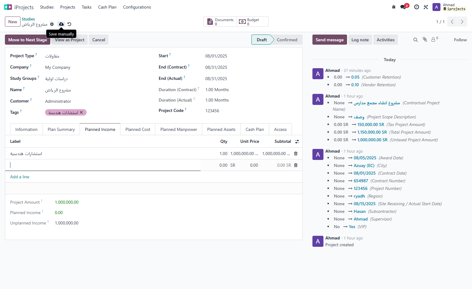Image resolution: width=472 pixels, height=289 pixels.
Task: Click Move to Next Stage button
Action: click(x=28, y=40)
